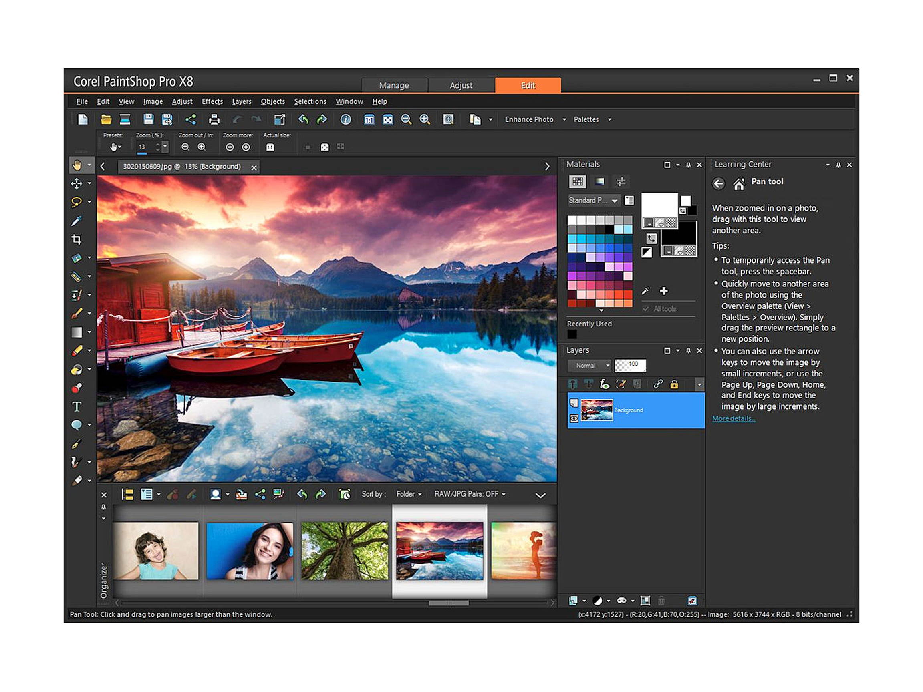
Task: Click the More details link in Learning Center
Action: coord(733,418)
